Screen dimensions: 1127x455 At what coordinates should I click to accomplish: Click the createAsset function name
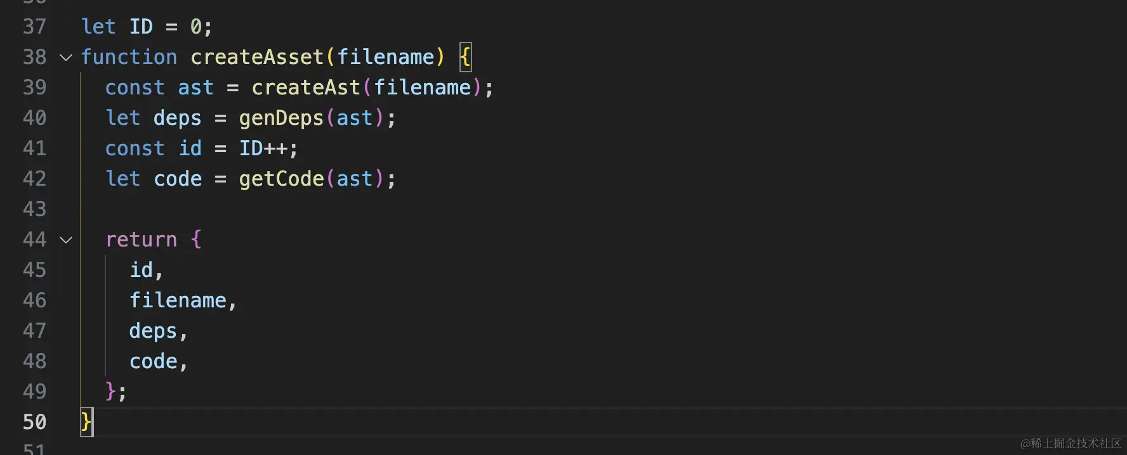pos(258,57)
